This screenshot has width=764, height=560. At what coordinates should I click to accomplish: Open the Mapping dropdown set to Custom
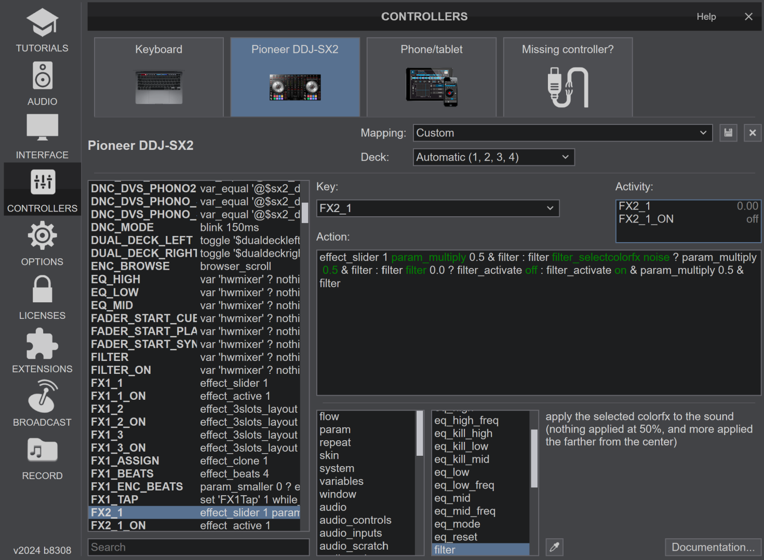pos(562,133)
